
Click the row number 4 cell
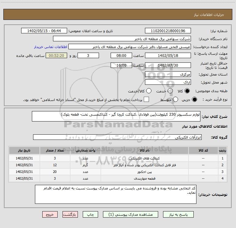point(223,178)
